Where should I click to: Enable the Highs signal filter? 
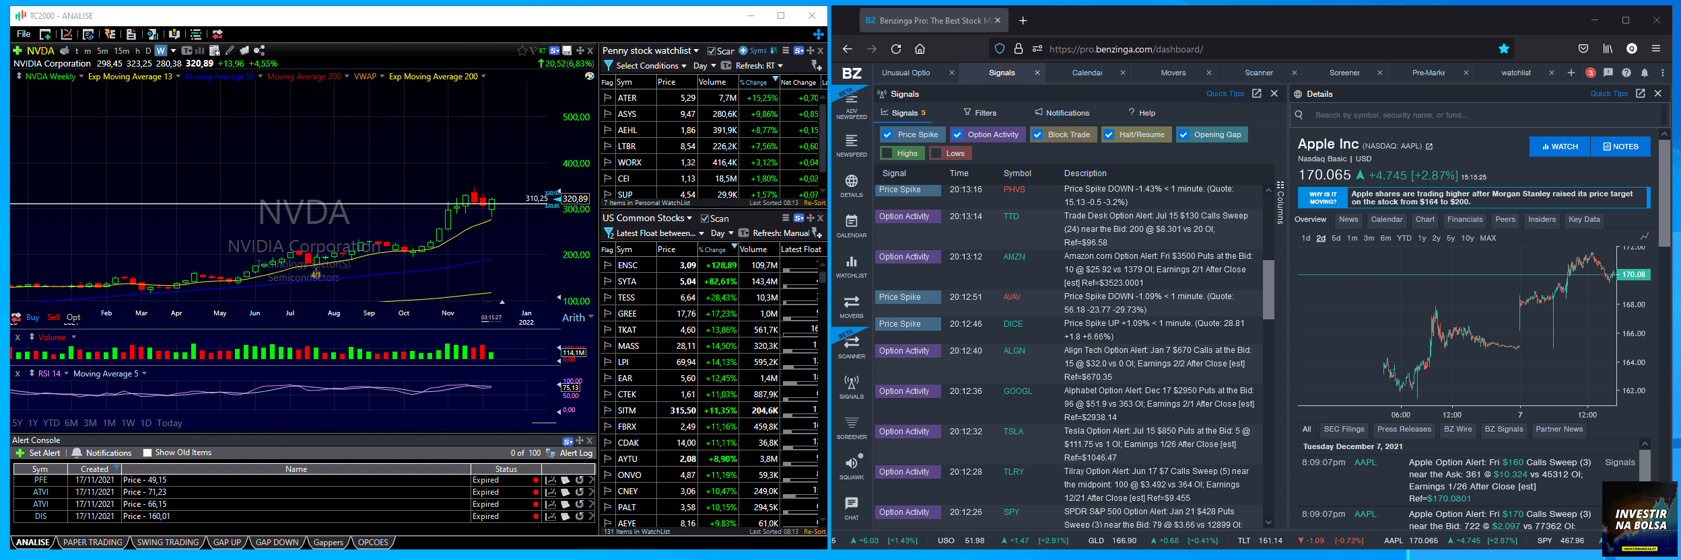(888, 153)
